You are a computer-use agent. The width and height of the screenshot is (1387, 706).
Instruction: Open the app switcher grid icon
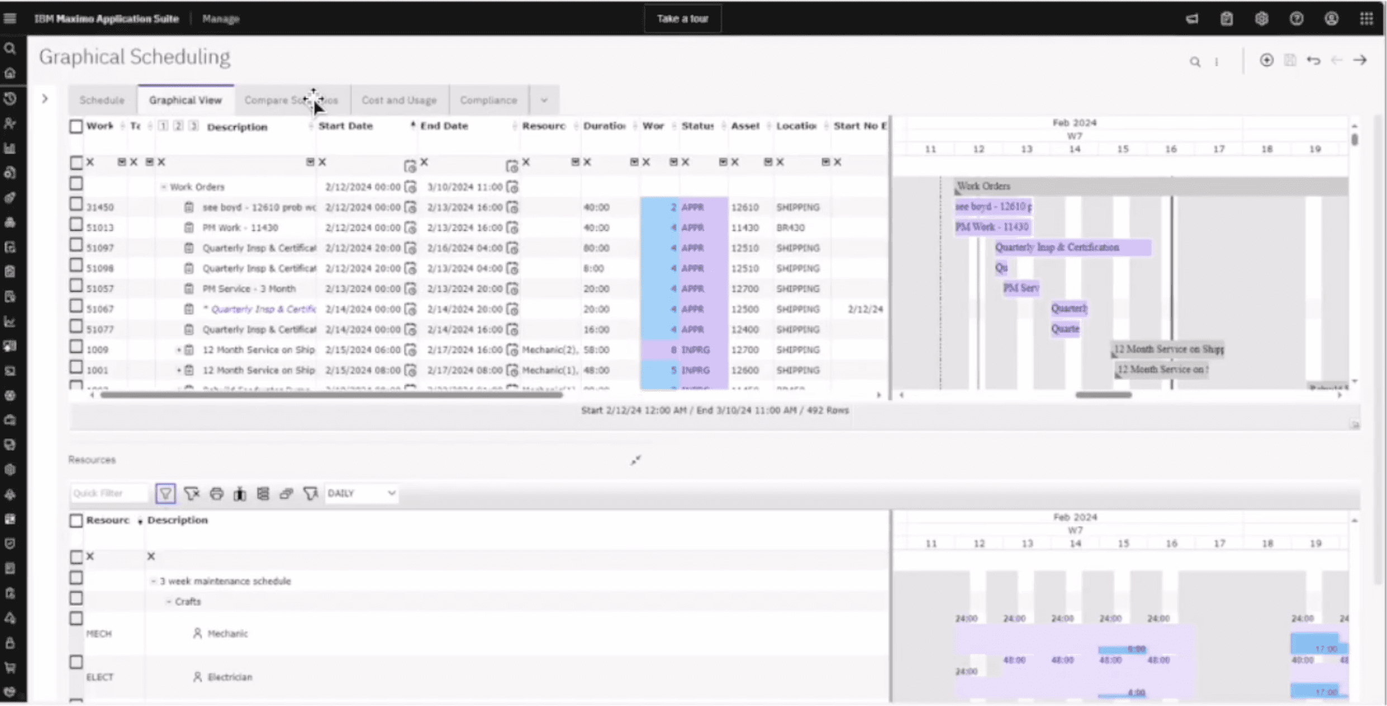pyautogui.click(x=1366, y=18)
